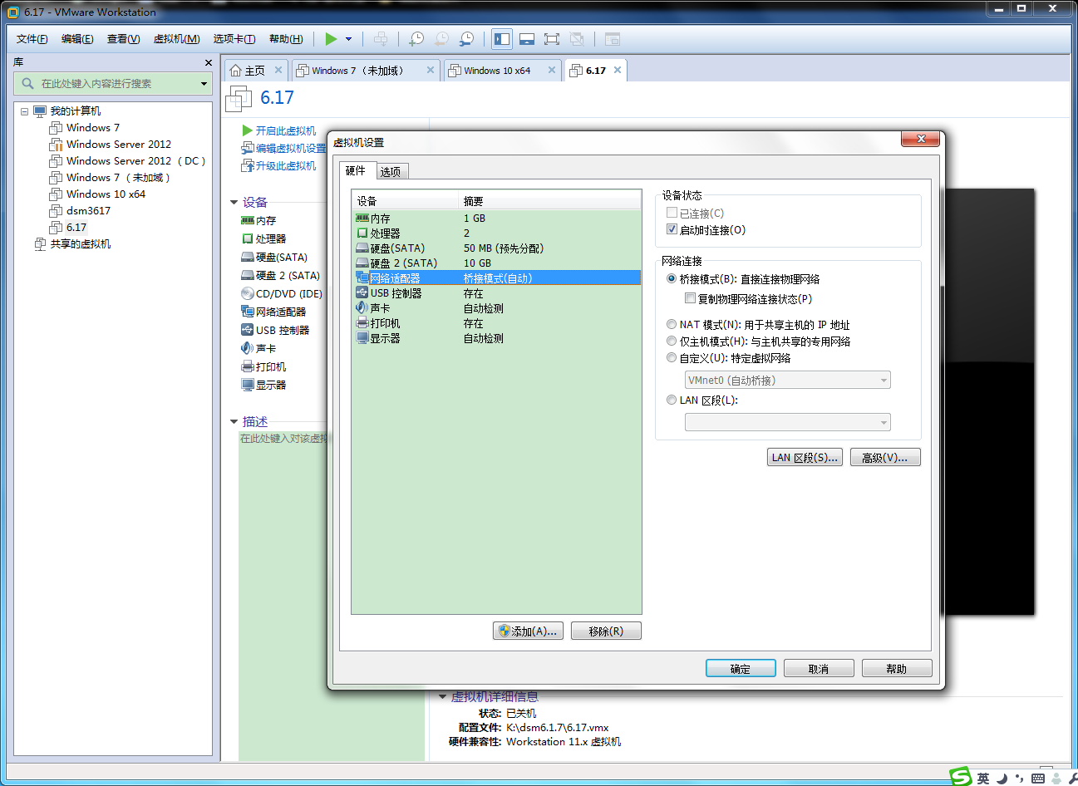Image resolution: width=1078 pixels, height=786 pixels.
Task: Select 桥接模式(B) radio button
Action: 672,279
